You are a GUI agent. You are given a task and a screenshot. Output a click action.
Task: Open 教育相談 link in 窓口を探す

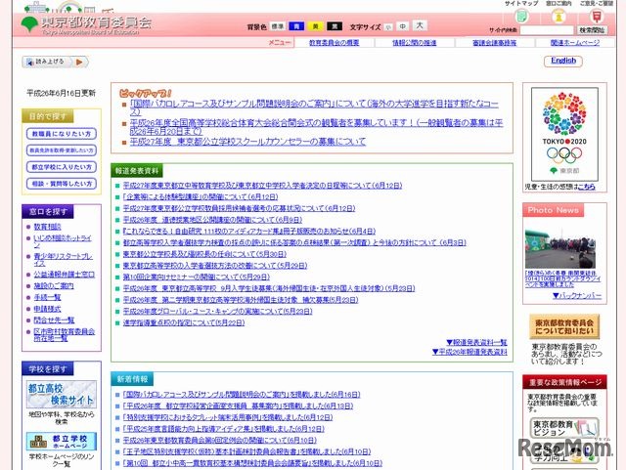click(47, 227)
